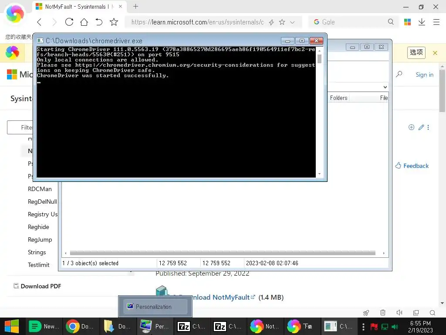The width and height of the screenshot is (446, 335).
Task: Click the rocket accelerator icon in the browser status bar
Action: coord(366,313)
